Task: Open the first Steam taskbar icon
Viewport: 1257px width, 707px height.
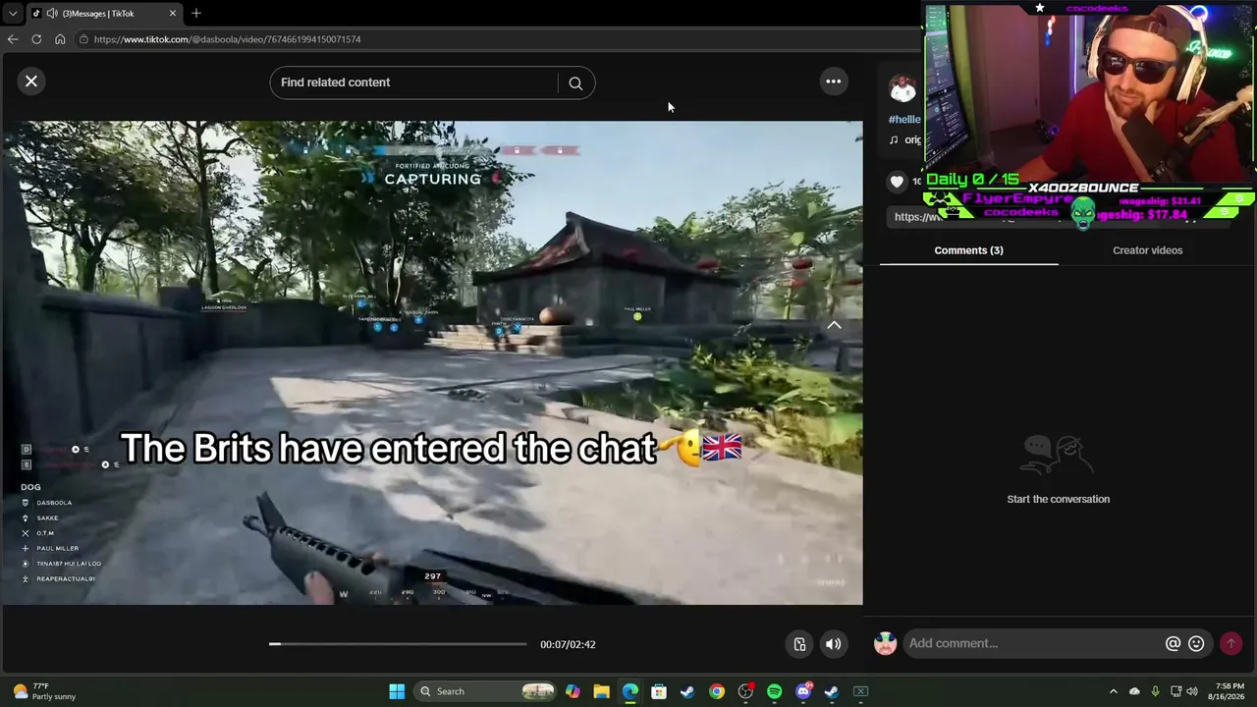Action: tap(687, 691)
